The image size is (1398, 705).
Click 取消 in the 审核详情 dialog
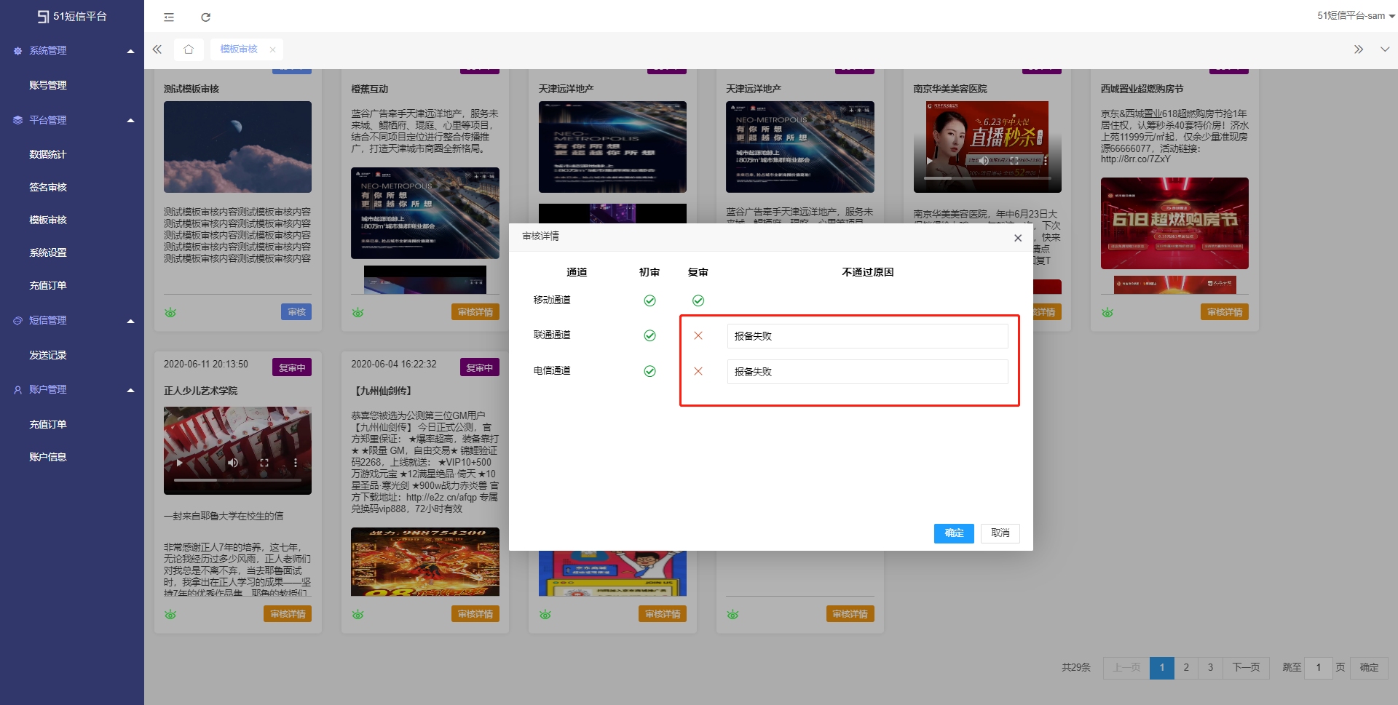coord(1000,533)
